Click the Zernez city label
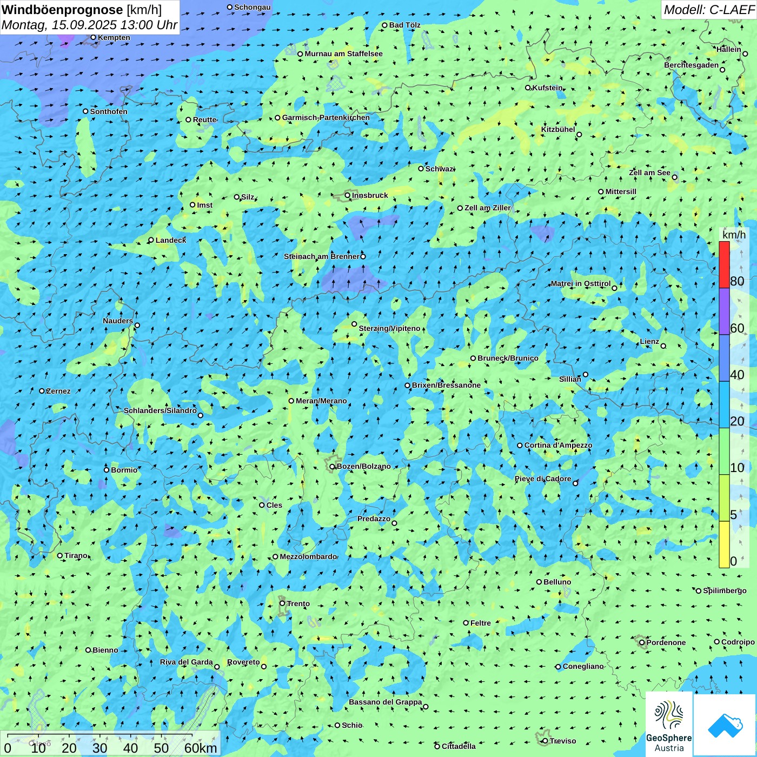This screenshot has height=757, width=757. (x=58, y=391)
